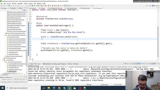Open Chrome from taskbar
Viewport: 160px width, 90px height.
(59, 88)
